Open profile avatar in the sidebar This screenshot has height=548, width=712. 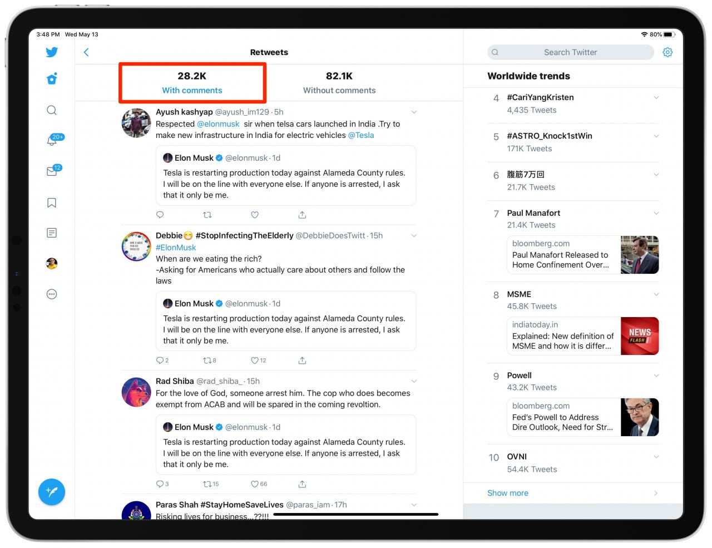pyautogui.click(x=52, y=264)
